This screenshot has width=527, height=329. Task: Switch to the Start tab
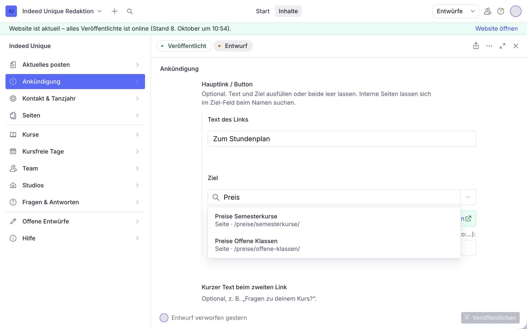[263, 11]
